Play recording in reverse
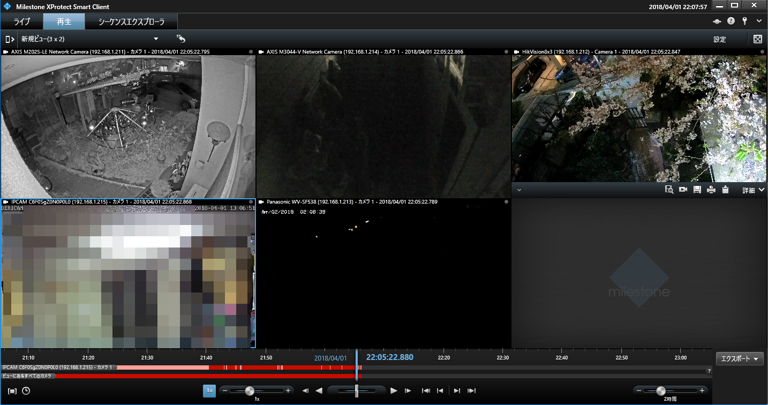Screen dimensions: 768x405 319,391
